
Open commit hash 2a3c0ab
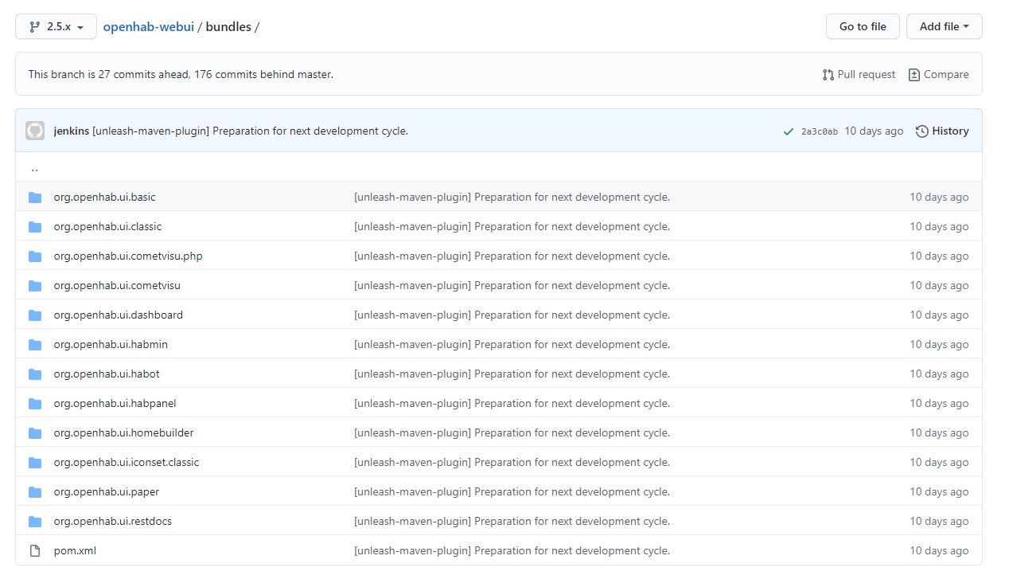pyautogui.click(x=820, y=131)
